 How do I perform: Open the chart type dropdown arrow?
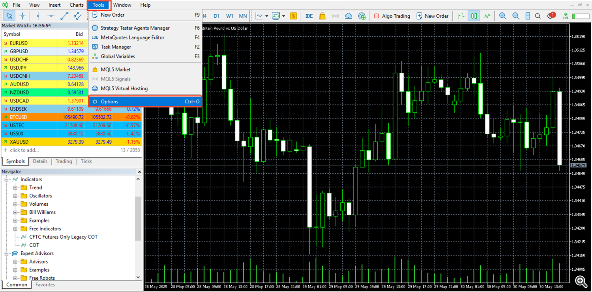tap(267, 16)
